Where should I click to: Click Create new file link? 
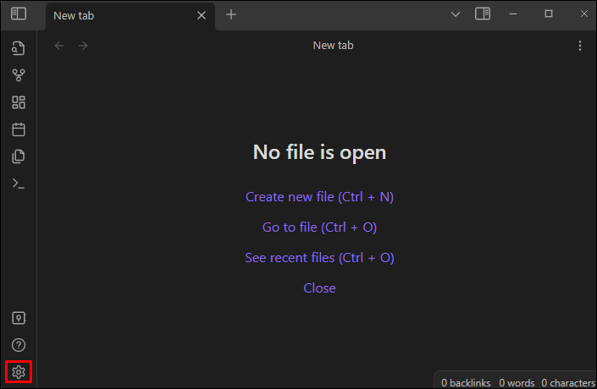319,197
